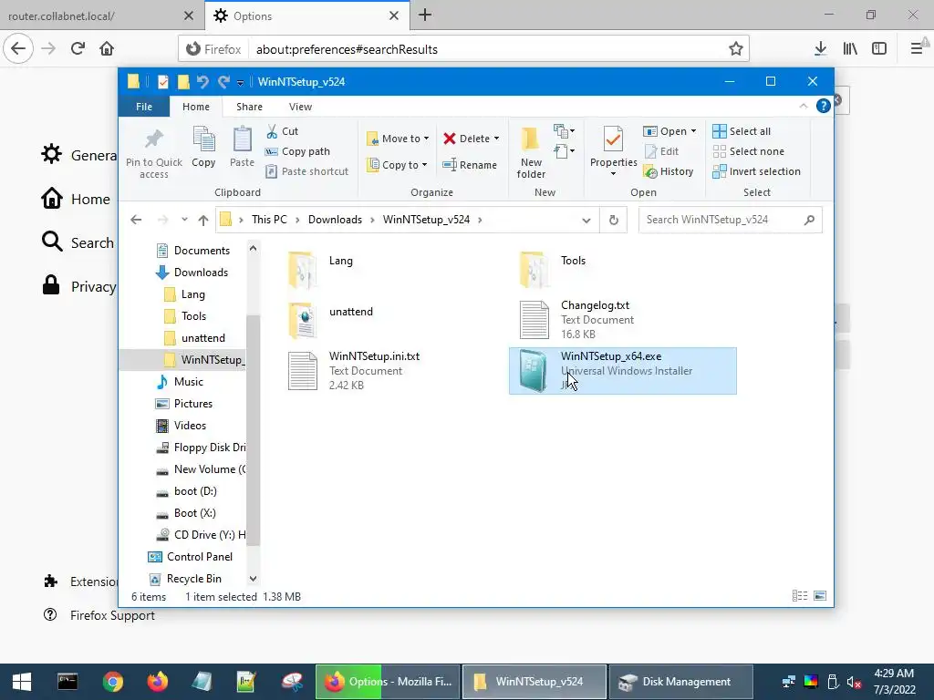Click the Firefox home button
The width and height of the screenshot is (934, 700).
tap(107, 48)
